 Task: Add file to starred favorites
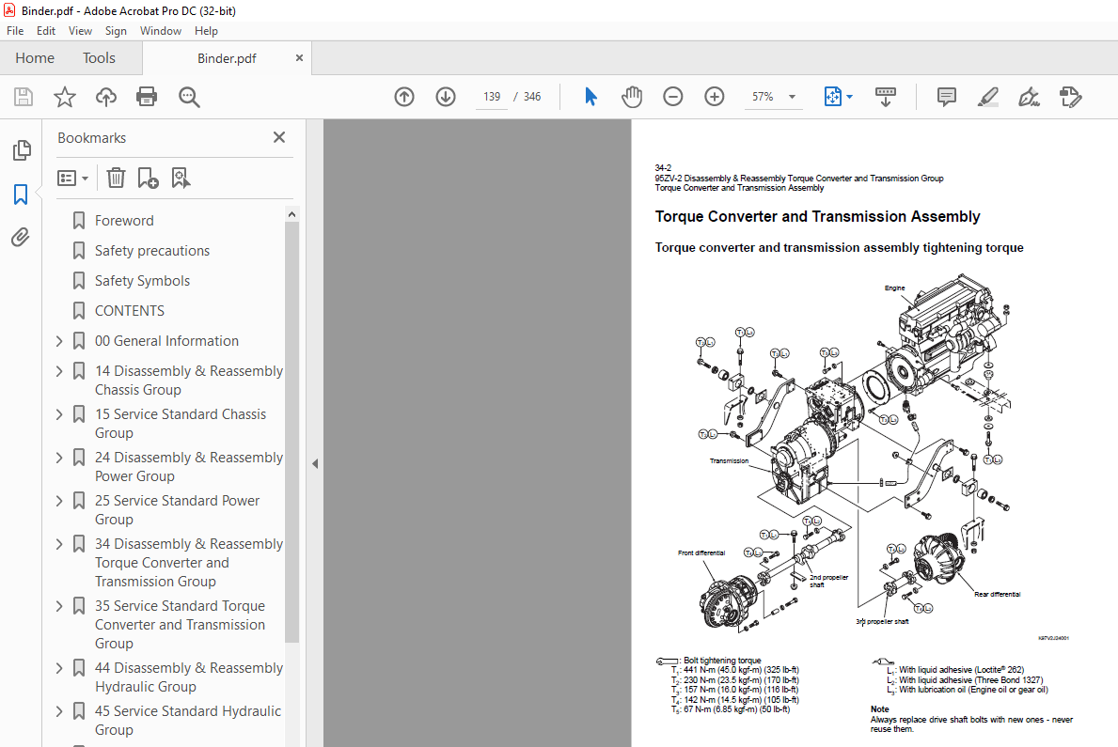click(x=64, y=97)
